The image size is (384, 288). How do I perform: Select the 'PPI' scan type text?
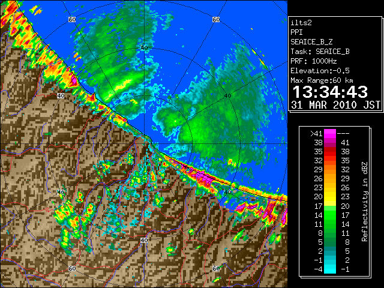coord(296,32)
